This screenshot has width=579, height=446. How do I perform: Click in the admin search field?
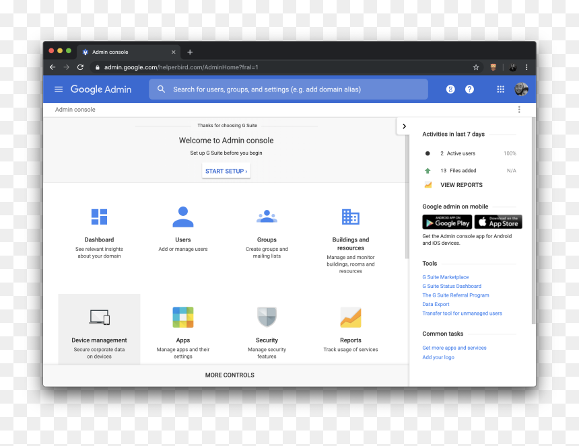[x=288, y=89]
